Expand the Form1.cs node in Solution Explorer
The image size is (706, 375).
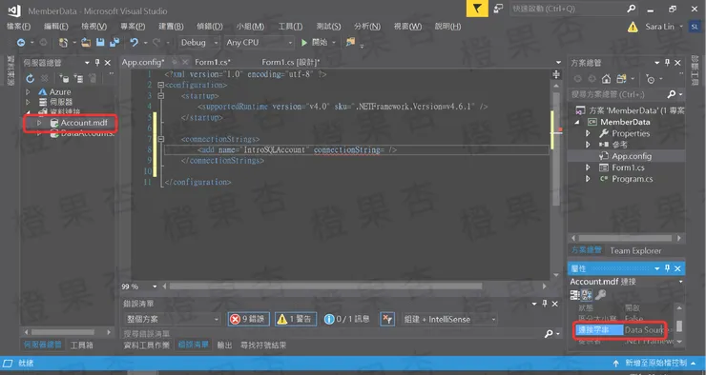tap(588, 168)
